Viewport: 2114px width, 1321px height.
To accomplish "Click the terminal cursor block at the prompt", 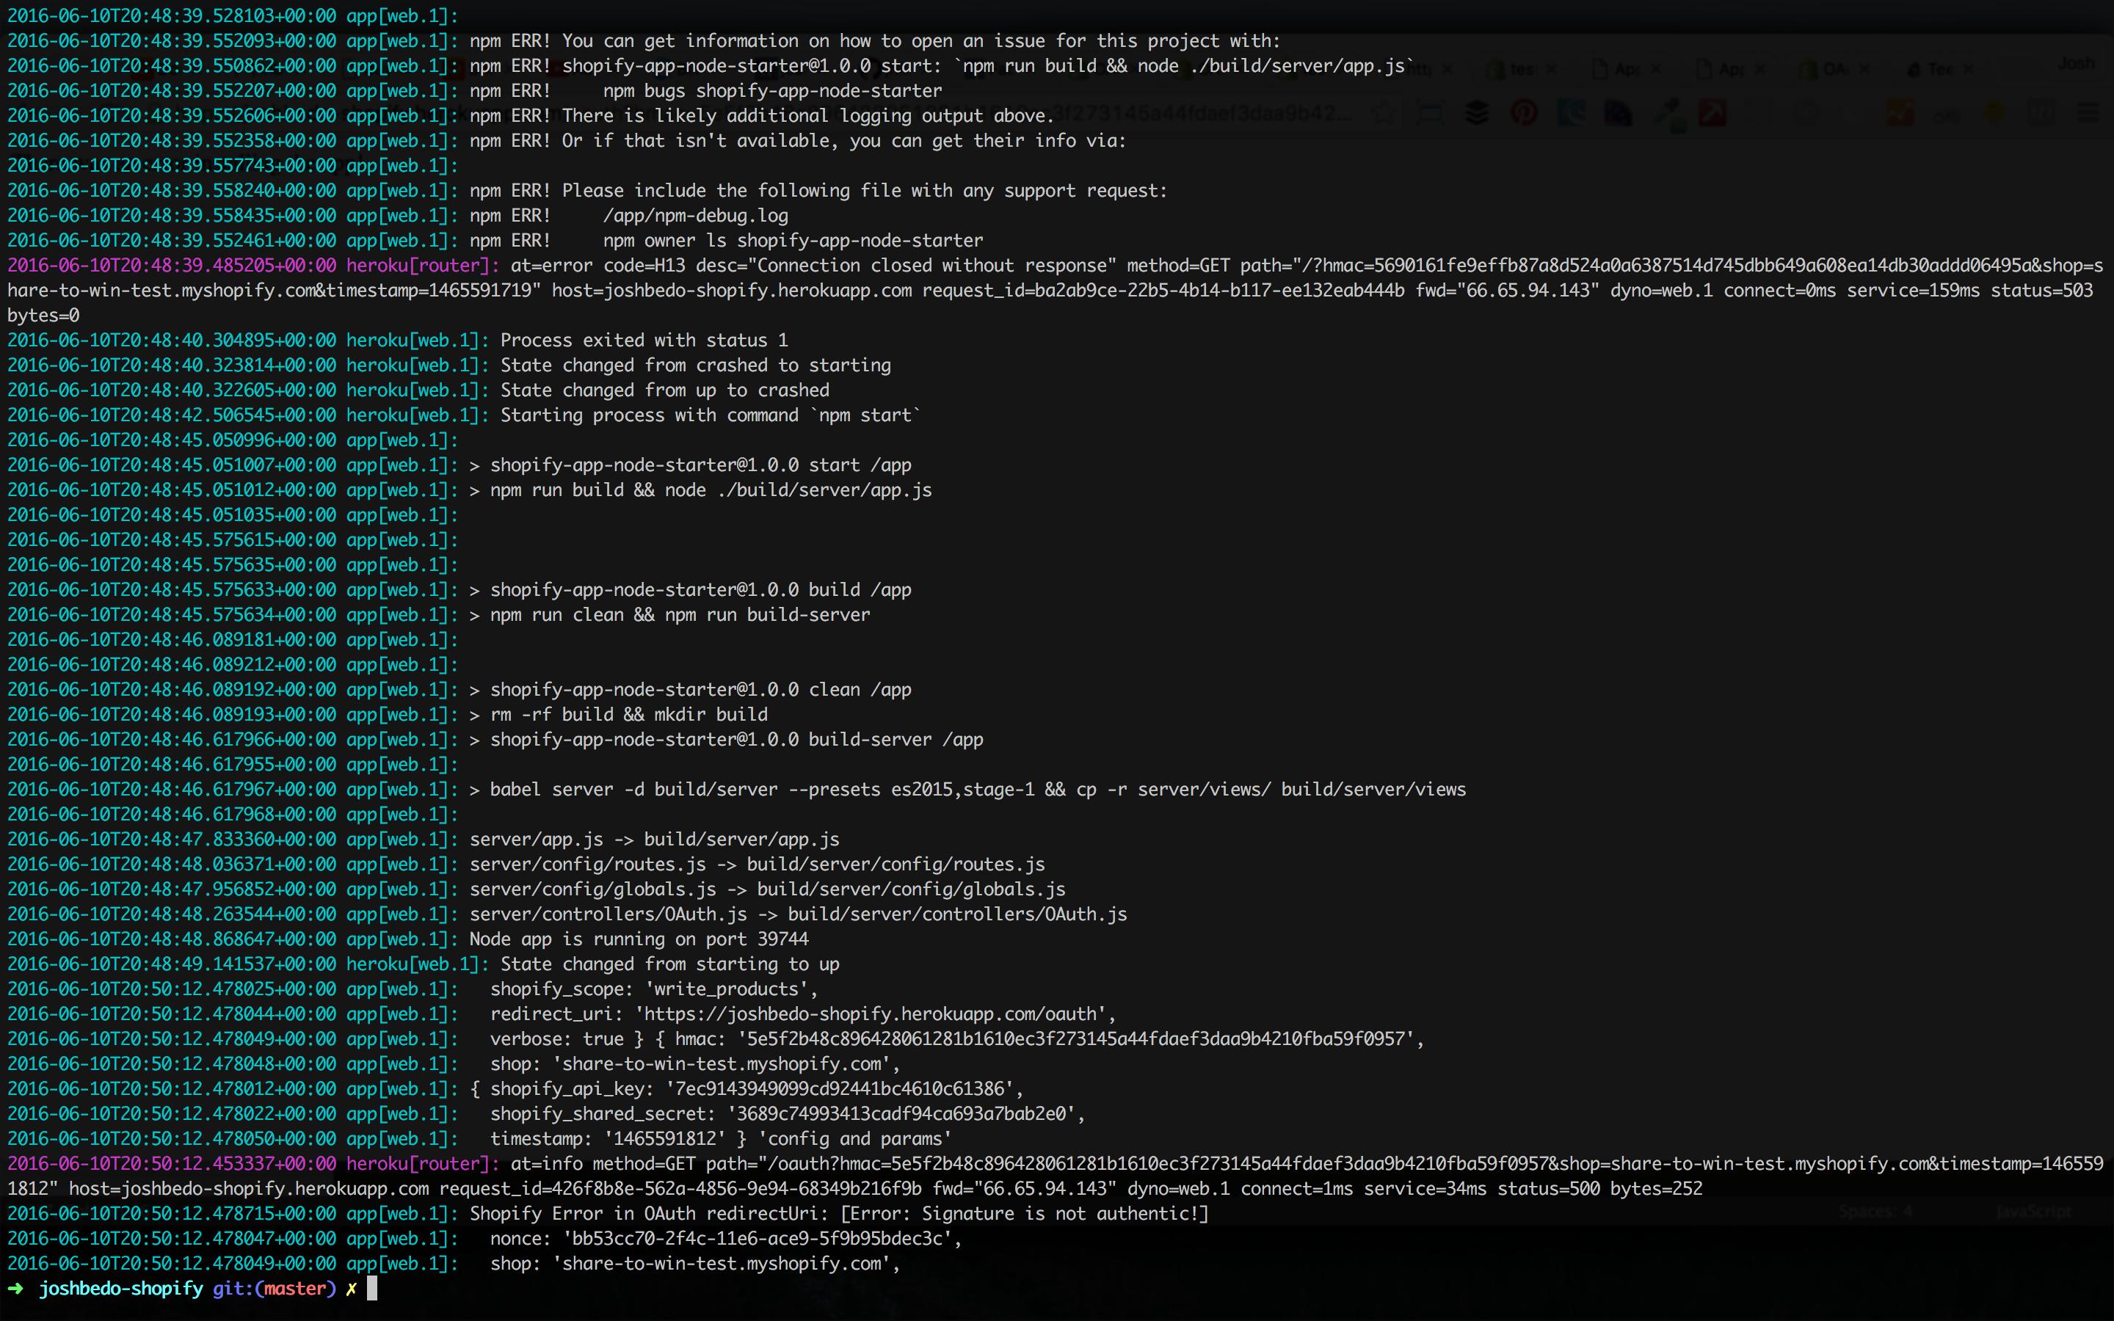I will tap(371, 1289).
